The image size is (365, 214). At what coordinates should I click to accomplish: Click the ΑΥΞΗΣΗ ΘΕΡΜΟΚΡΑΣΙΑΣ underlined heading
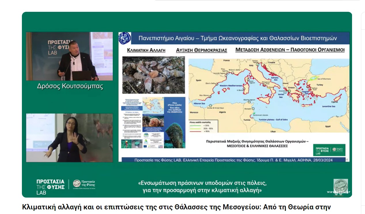201,50
